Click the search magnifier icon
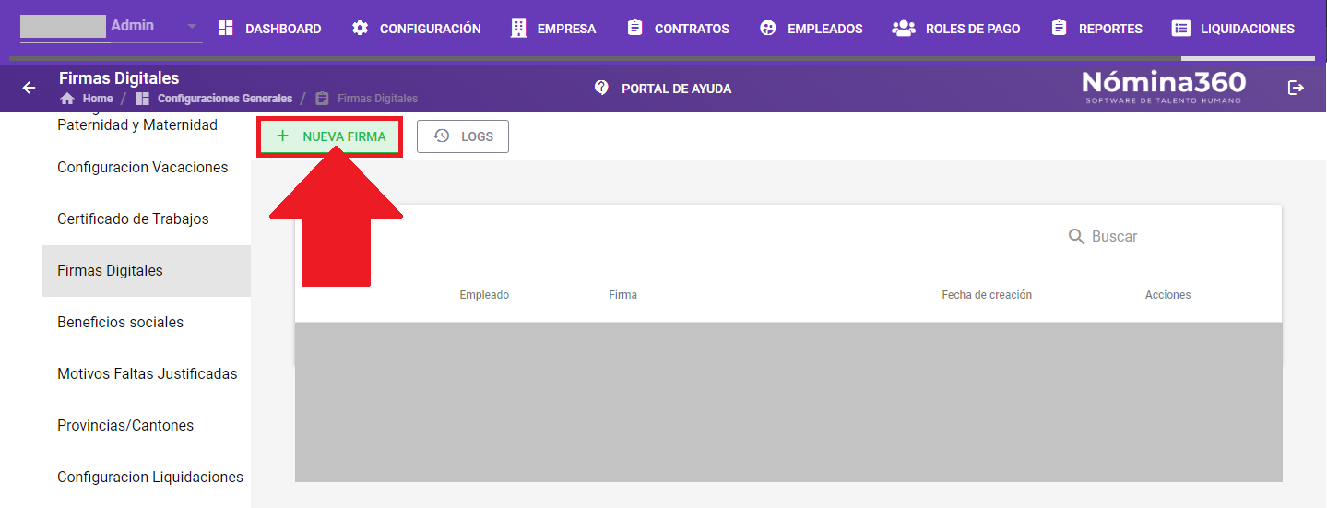Viewport: 1327px width, 508px height. pos(1076,237)
